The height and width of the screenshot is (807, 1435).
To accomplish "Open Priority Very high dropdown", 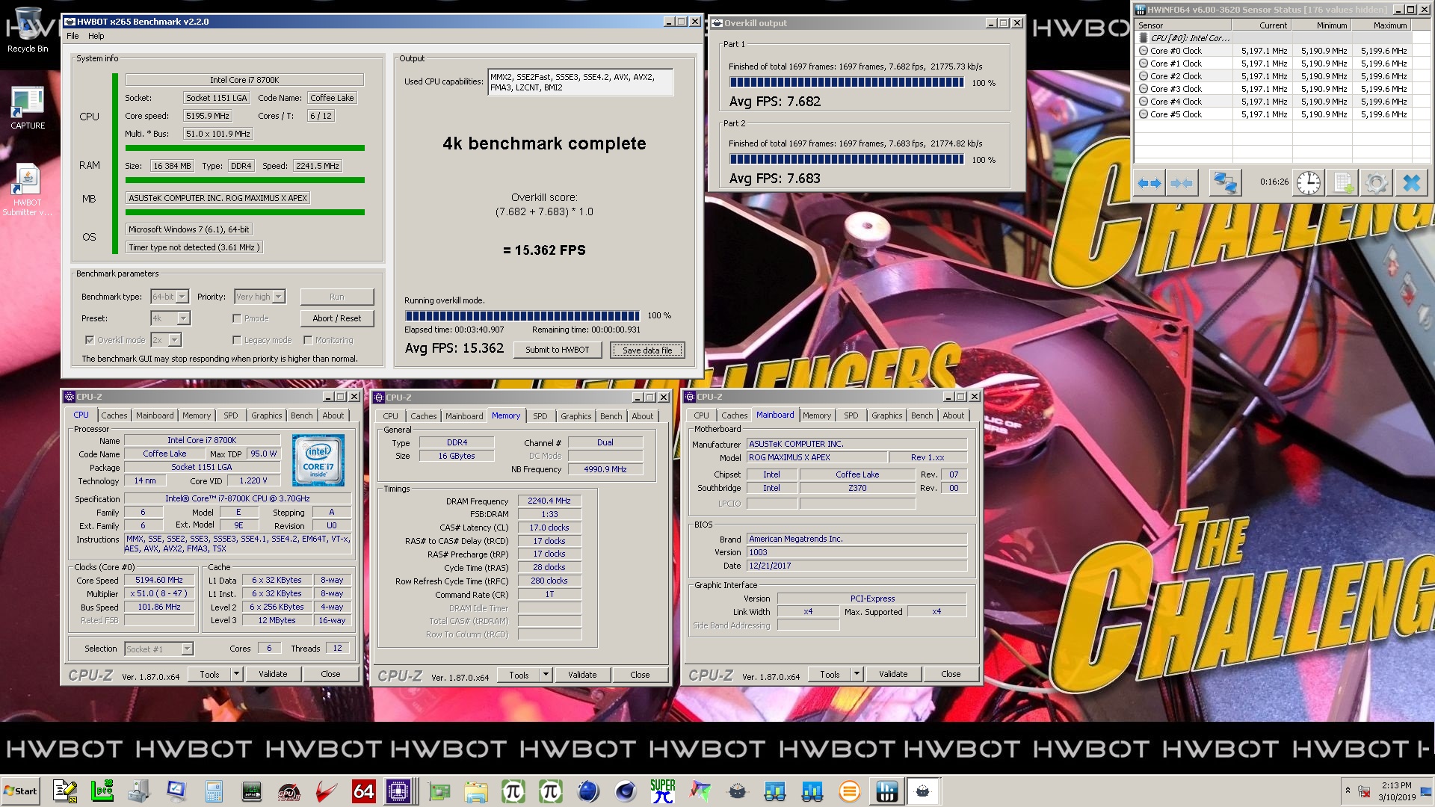I will (278, 297).
